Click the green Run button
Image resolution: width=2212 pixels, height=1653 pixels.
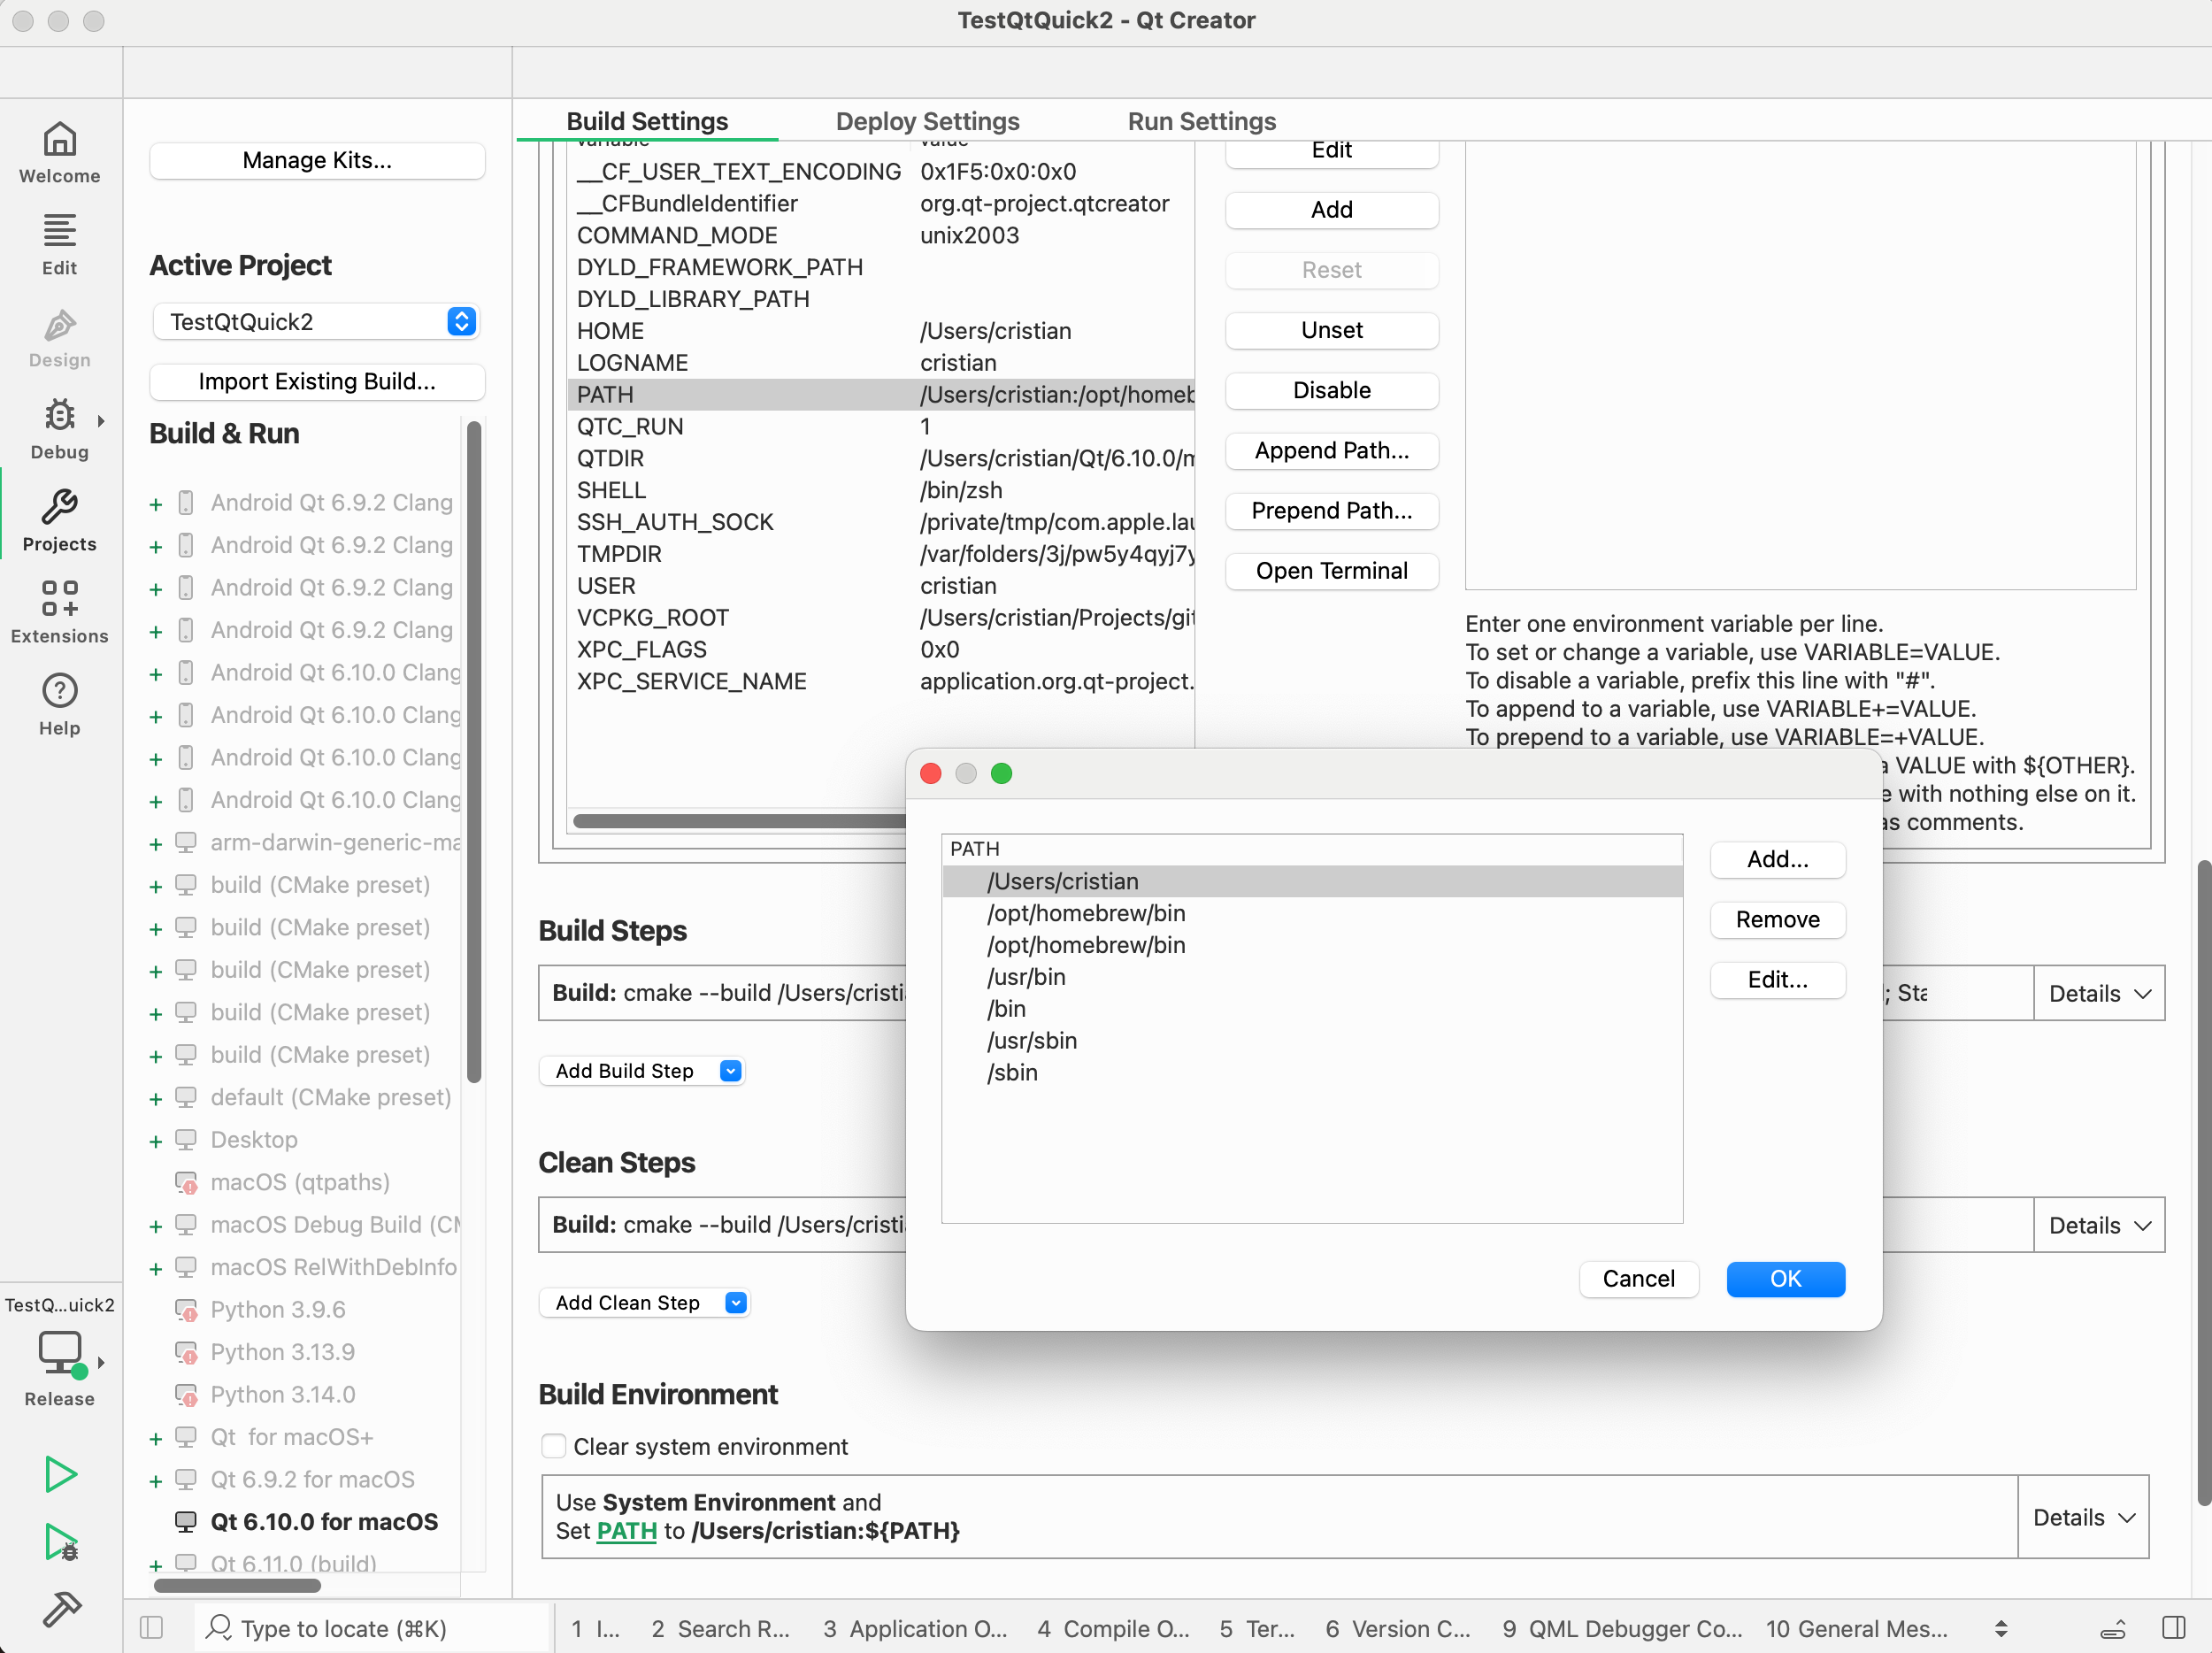60,1473
